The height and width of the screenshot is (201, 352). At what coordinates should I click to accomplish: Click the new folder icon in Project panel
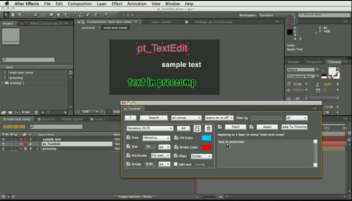tap(10, 112)
